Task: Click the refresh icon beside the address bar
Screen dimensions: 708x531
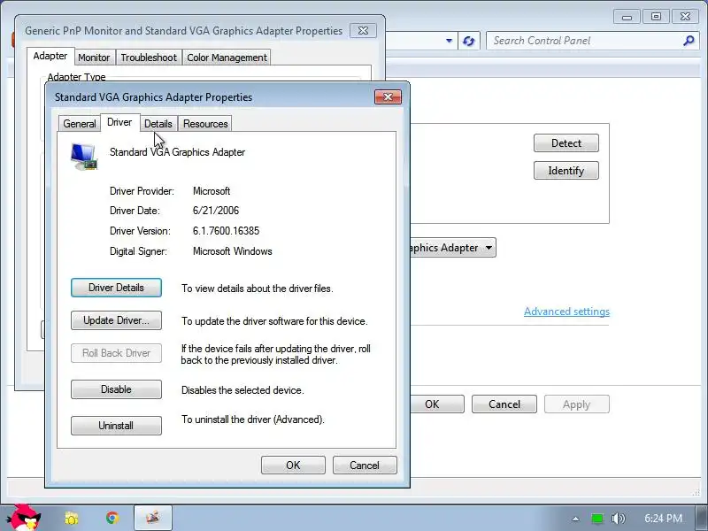Action: pyautogui.click(x=469, y=41)
